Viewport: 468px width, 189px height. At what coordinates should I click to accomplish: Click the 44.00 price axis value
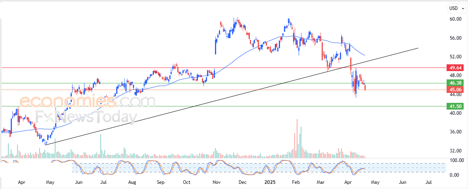(x=455, y=94)
